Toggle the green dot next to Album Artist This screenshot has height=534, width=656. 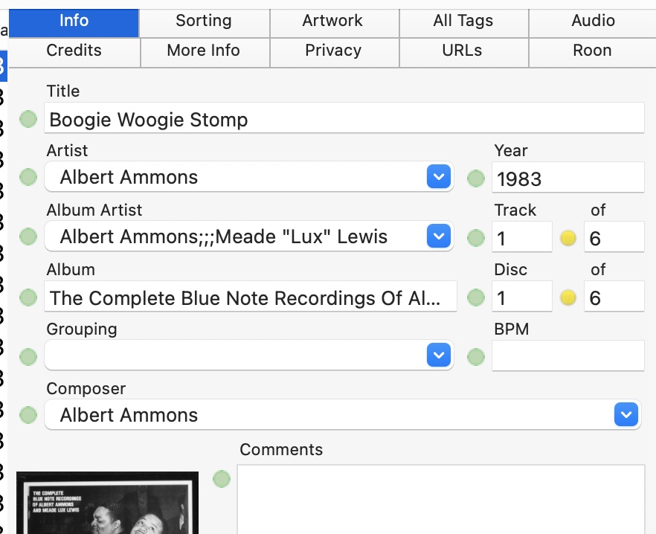coord(28,237)
